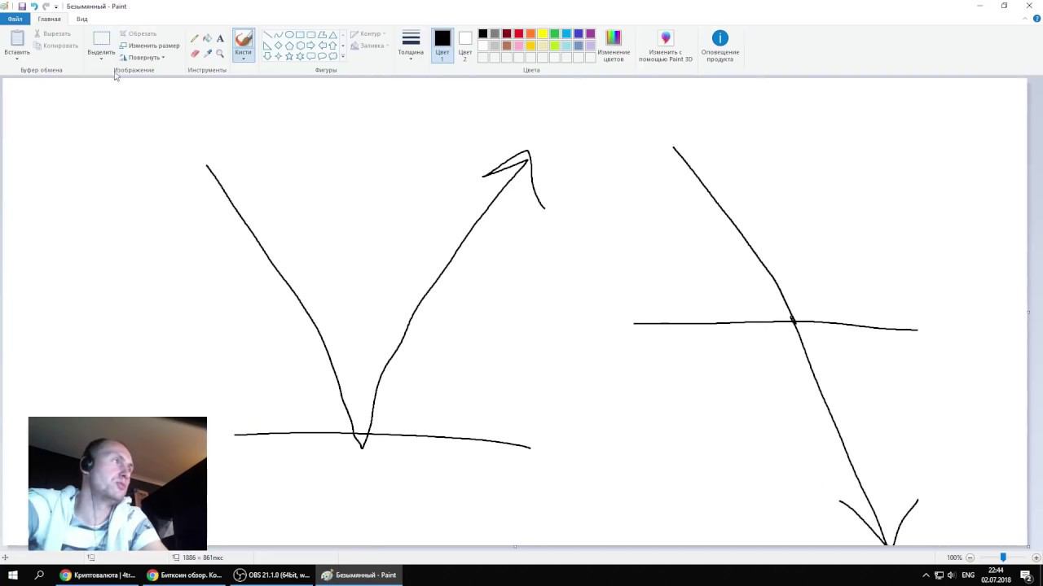Open taskbar search magnifier
The width and height of the screenshot is (1043, 586).
pos(39,575)
